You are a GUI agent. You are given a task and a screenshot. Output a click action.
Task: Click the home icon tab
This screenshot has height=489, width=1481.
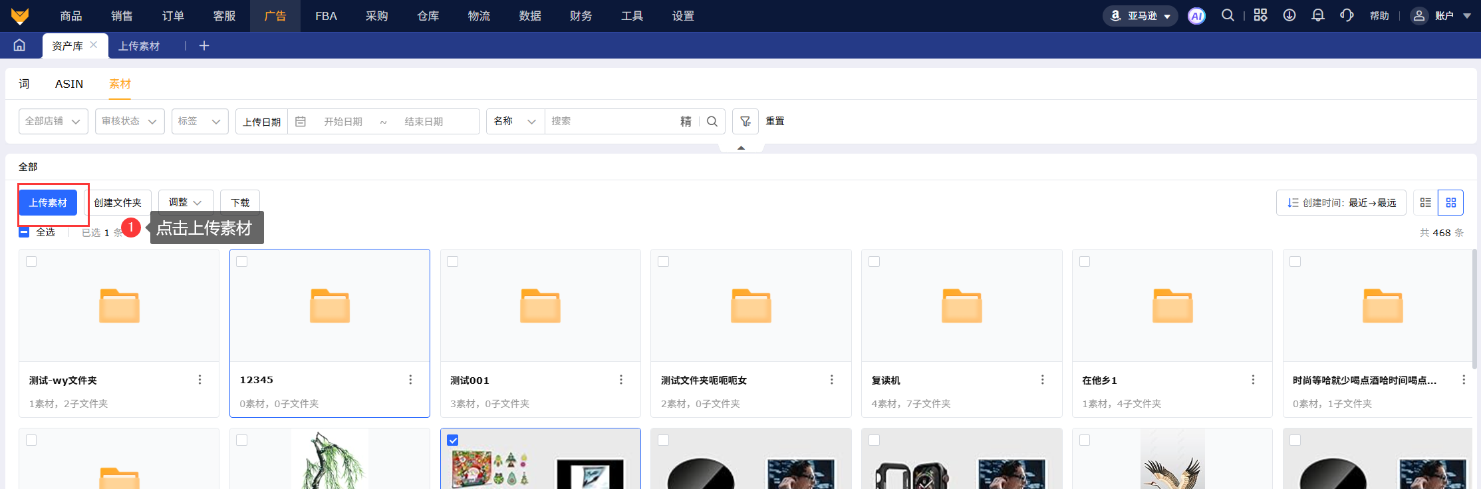tap(20, 45)
